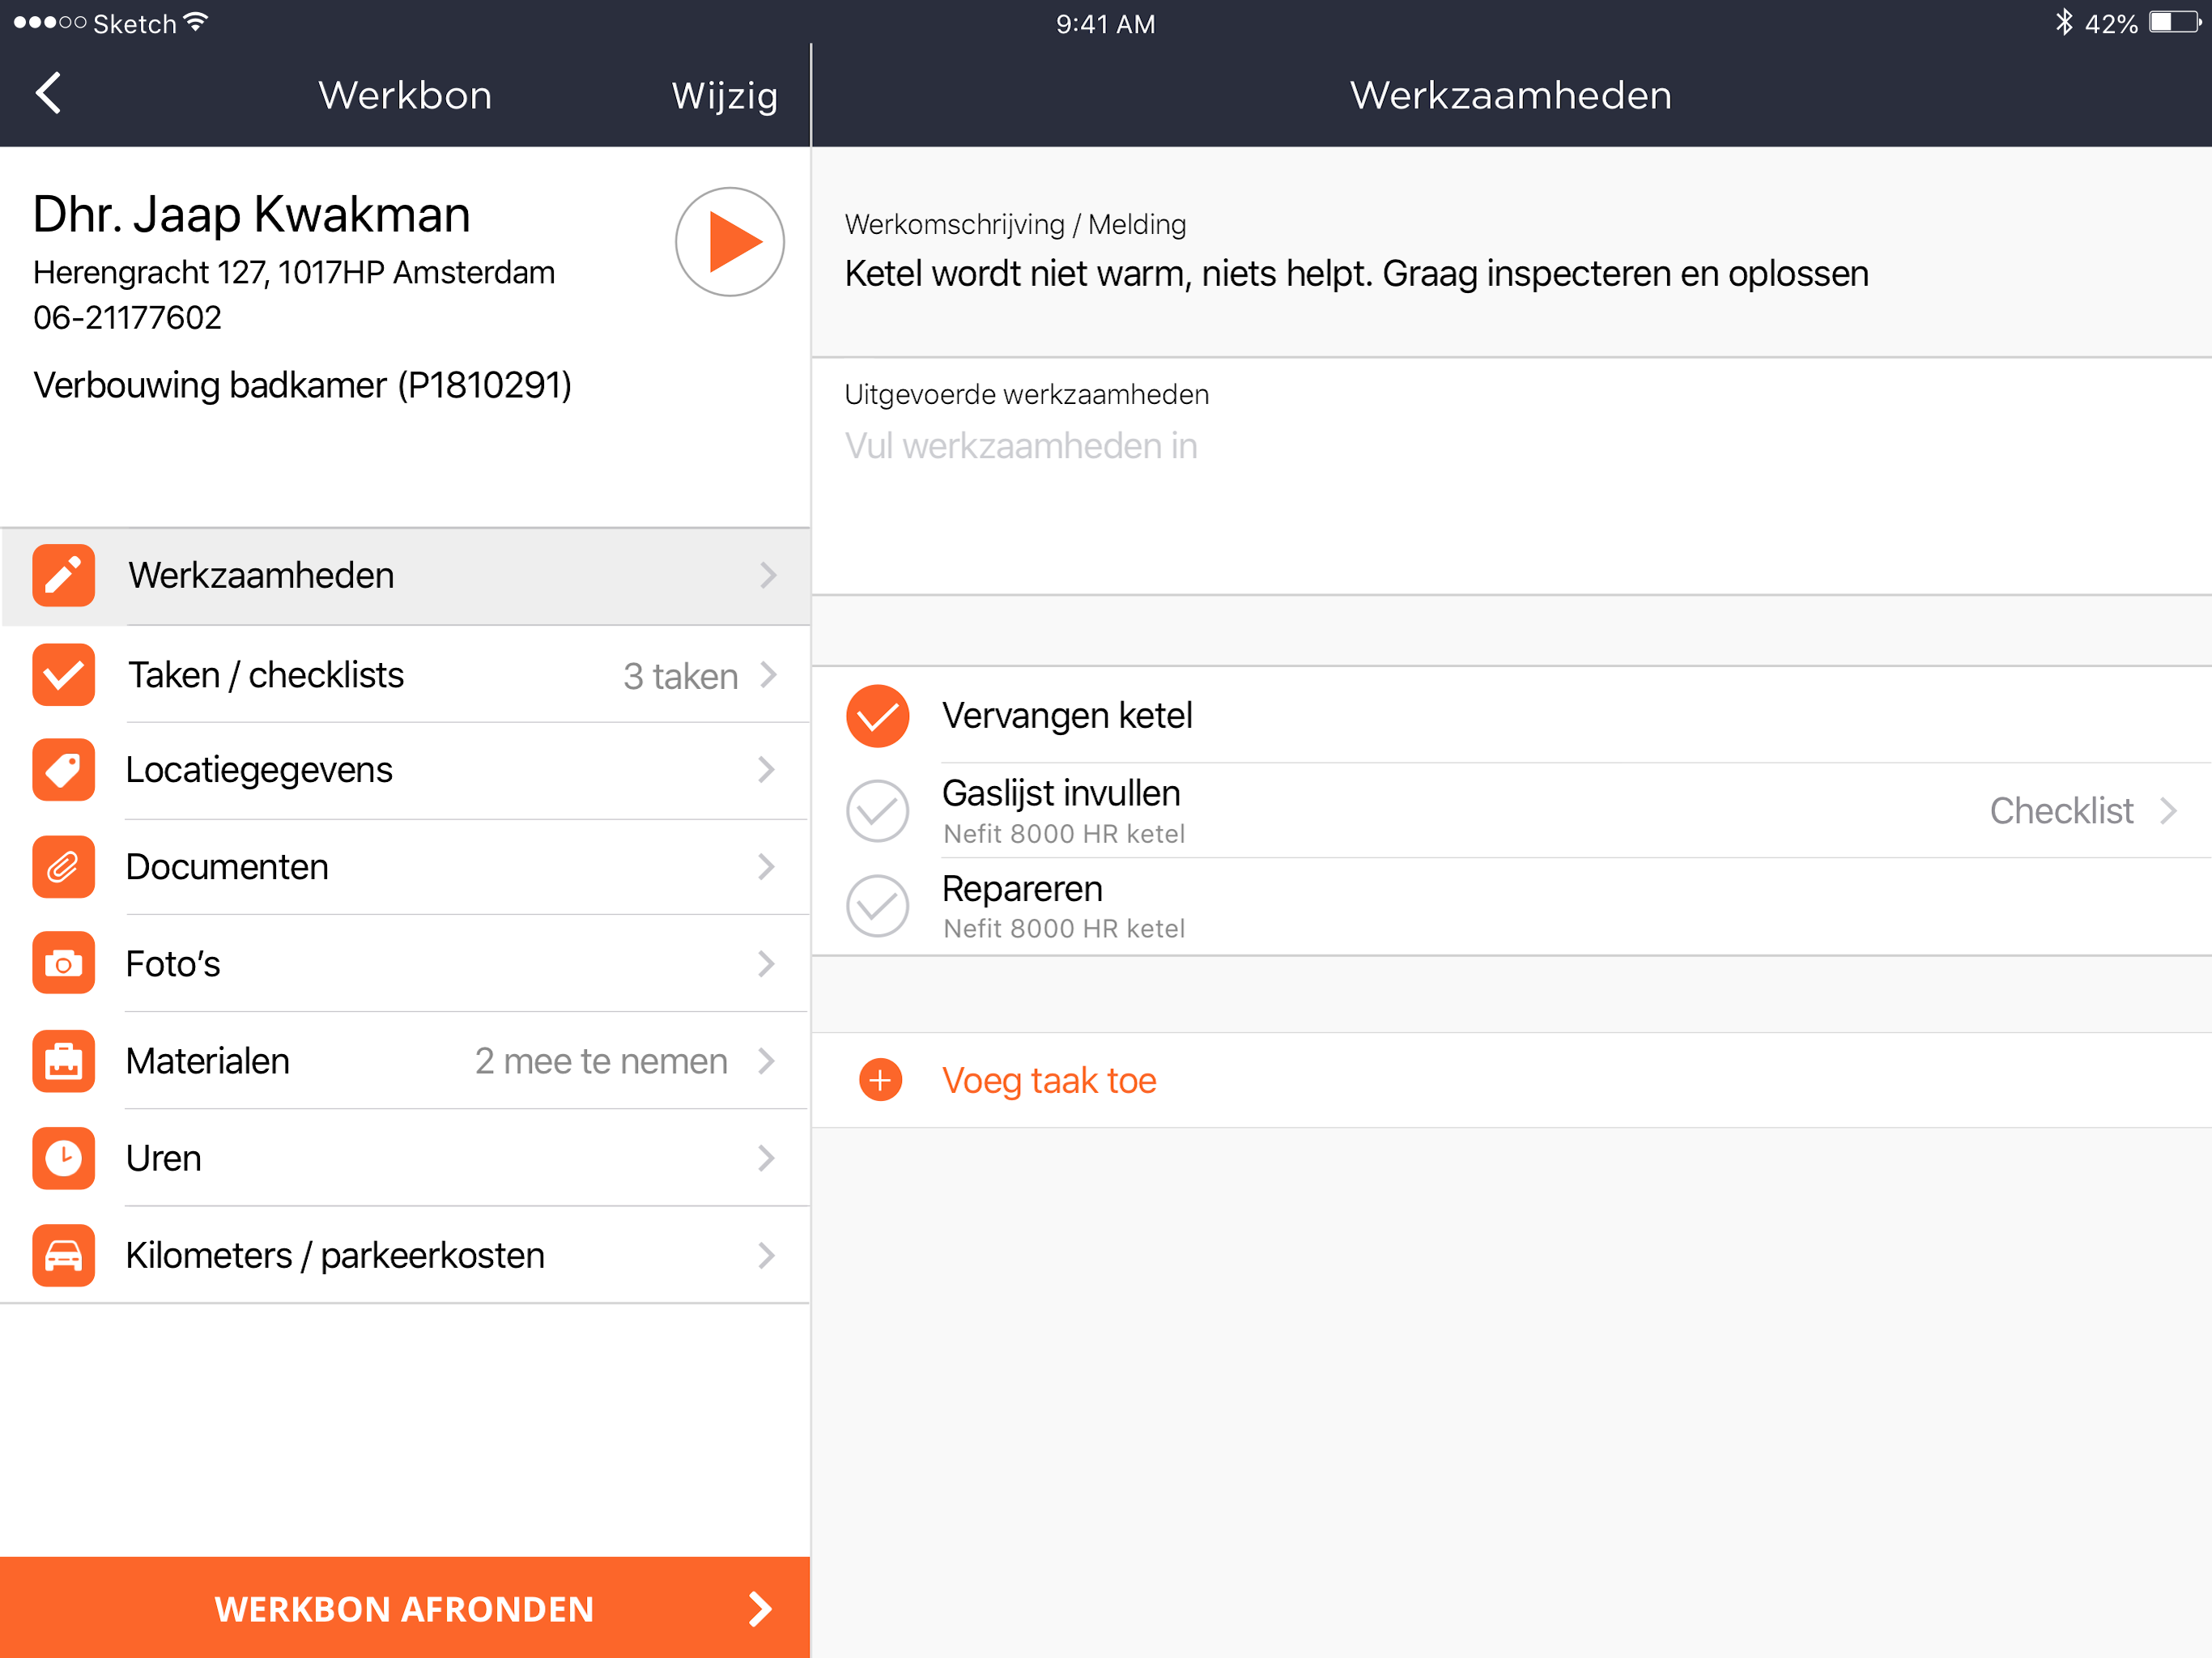Tap the Gaslijst invullen task title
Image resolution: width=2212 pixels, height=1658 pixels.
[x=1061, y=793]
